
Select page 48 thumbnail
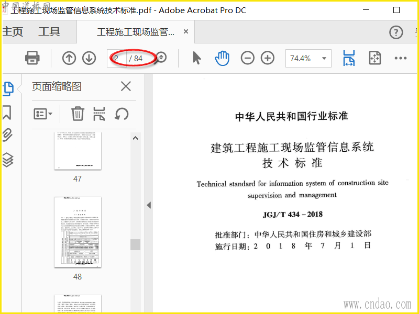coord(78,232)
